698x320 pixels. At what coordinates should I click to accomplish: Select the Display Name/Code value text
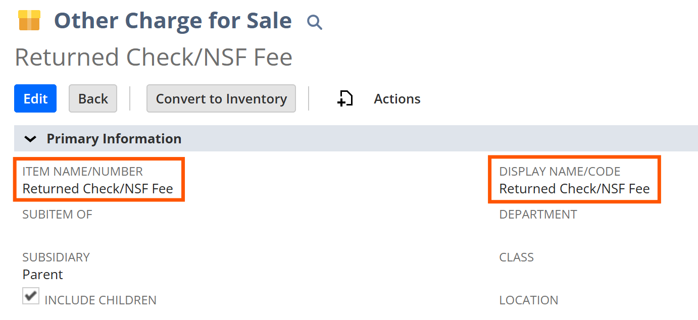click(x=574, y=189)
